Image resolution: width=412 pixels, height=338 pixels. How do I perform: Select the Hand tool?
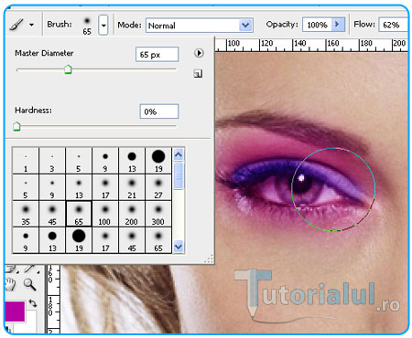point(10,284)
